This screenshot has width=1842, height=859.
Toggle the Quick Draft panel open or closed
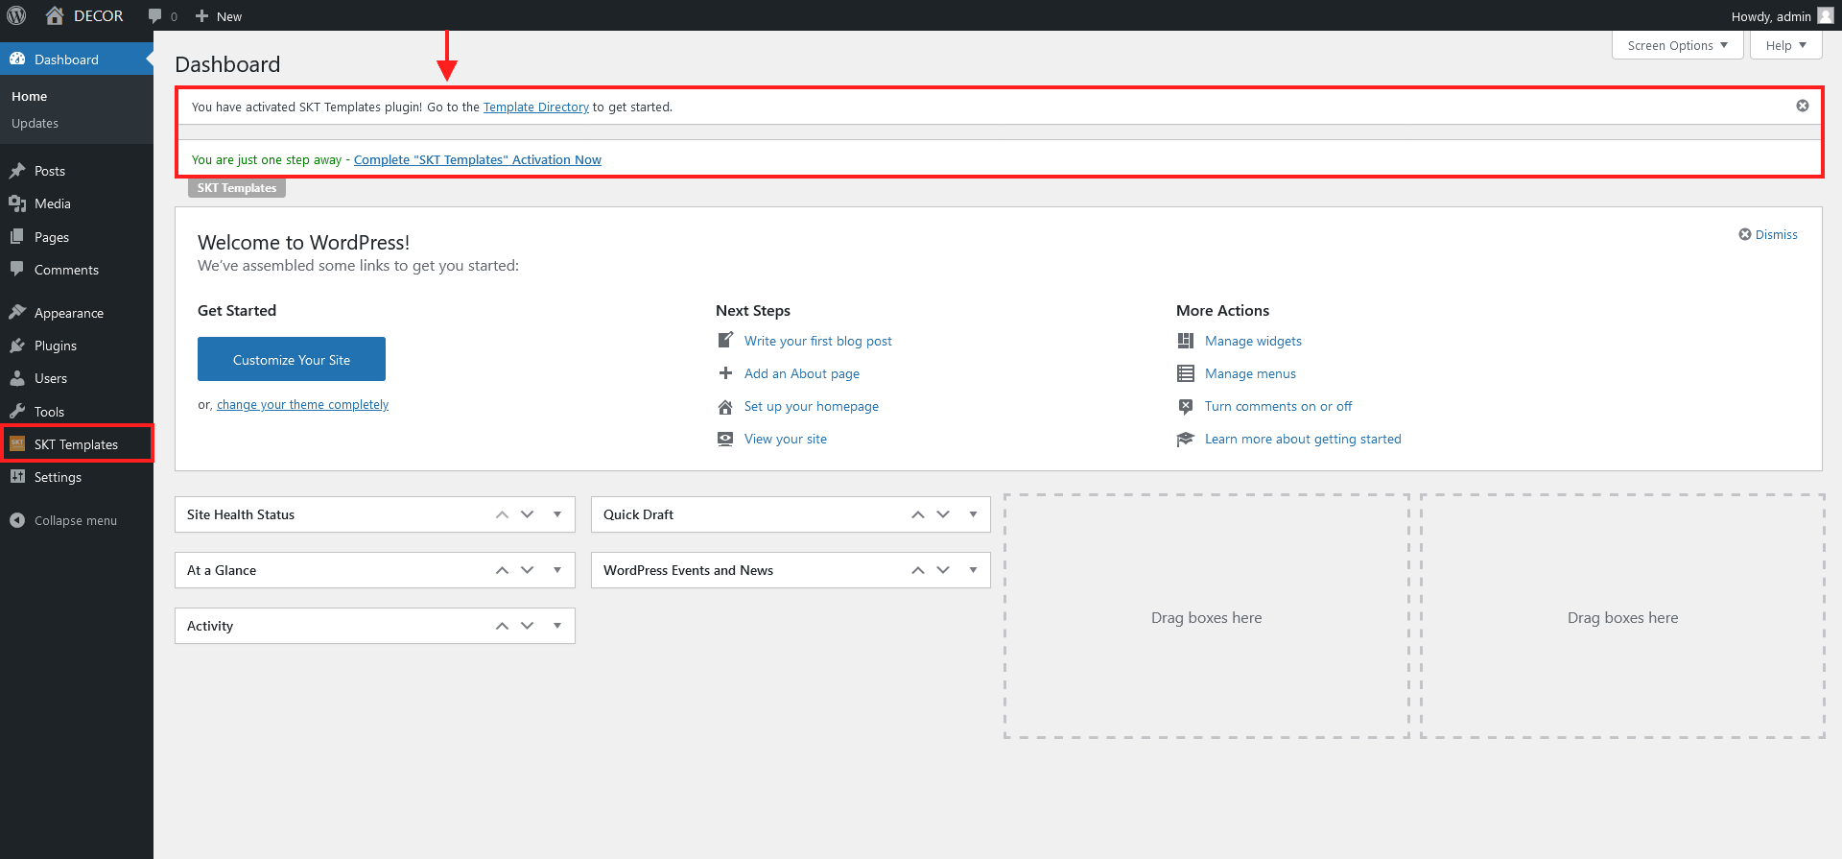pos(973,514)
